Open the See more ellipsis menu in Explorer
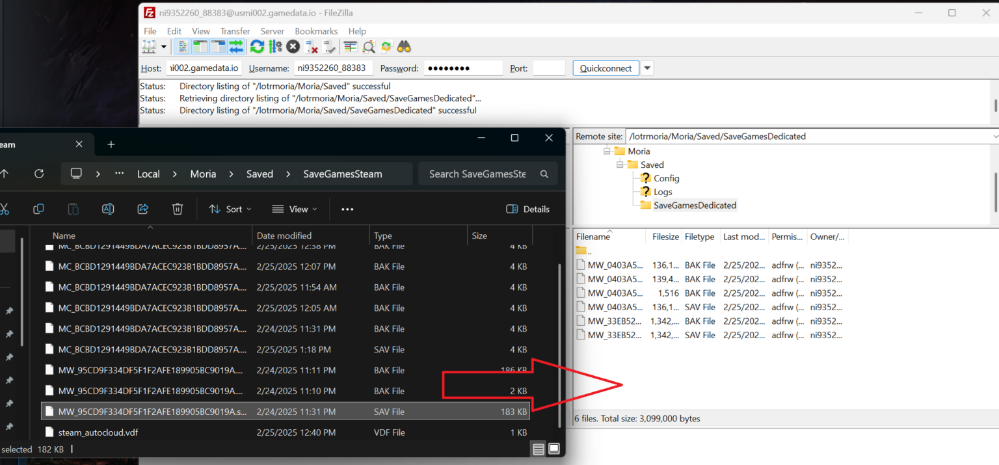999x465 pixels. (x=347, y=209)
